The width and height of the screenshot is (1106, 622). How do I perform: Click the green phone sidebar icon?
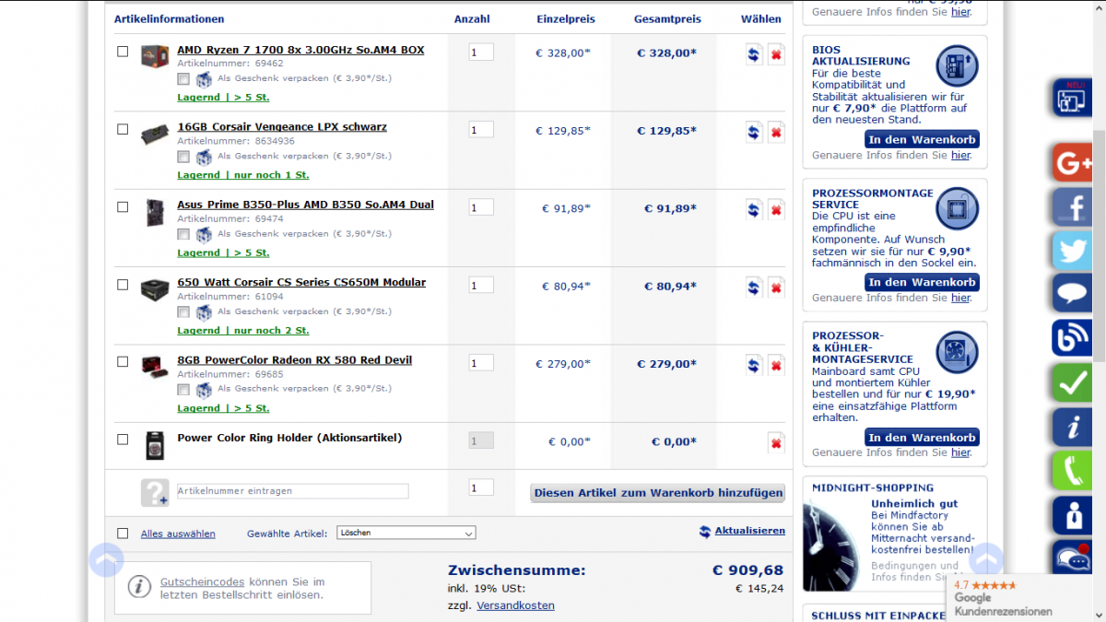point(1073,471)
